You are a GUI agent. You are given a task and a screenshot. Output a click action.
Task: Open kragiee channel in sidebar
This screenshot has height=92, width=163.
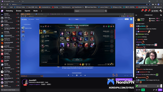[10, 25]
